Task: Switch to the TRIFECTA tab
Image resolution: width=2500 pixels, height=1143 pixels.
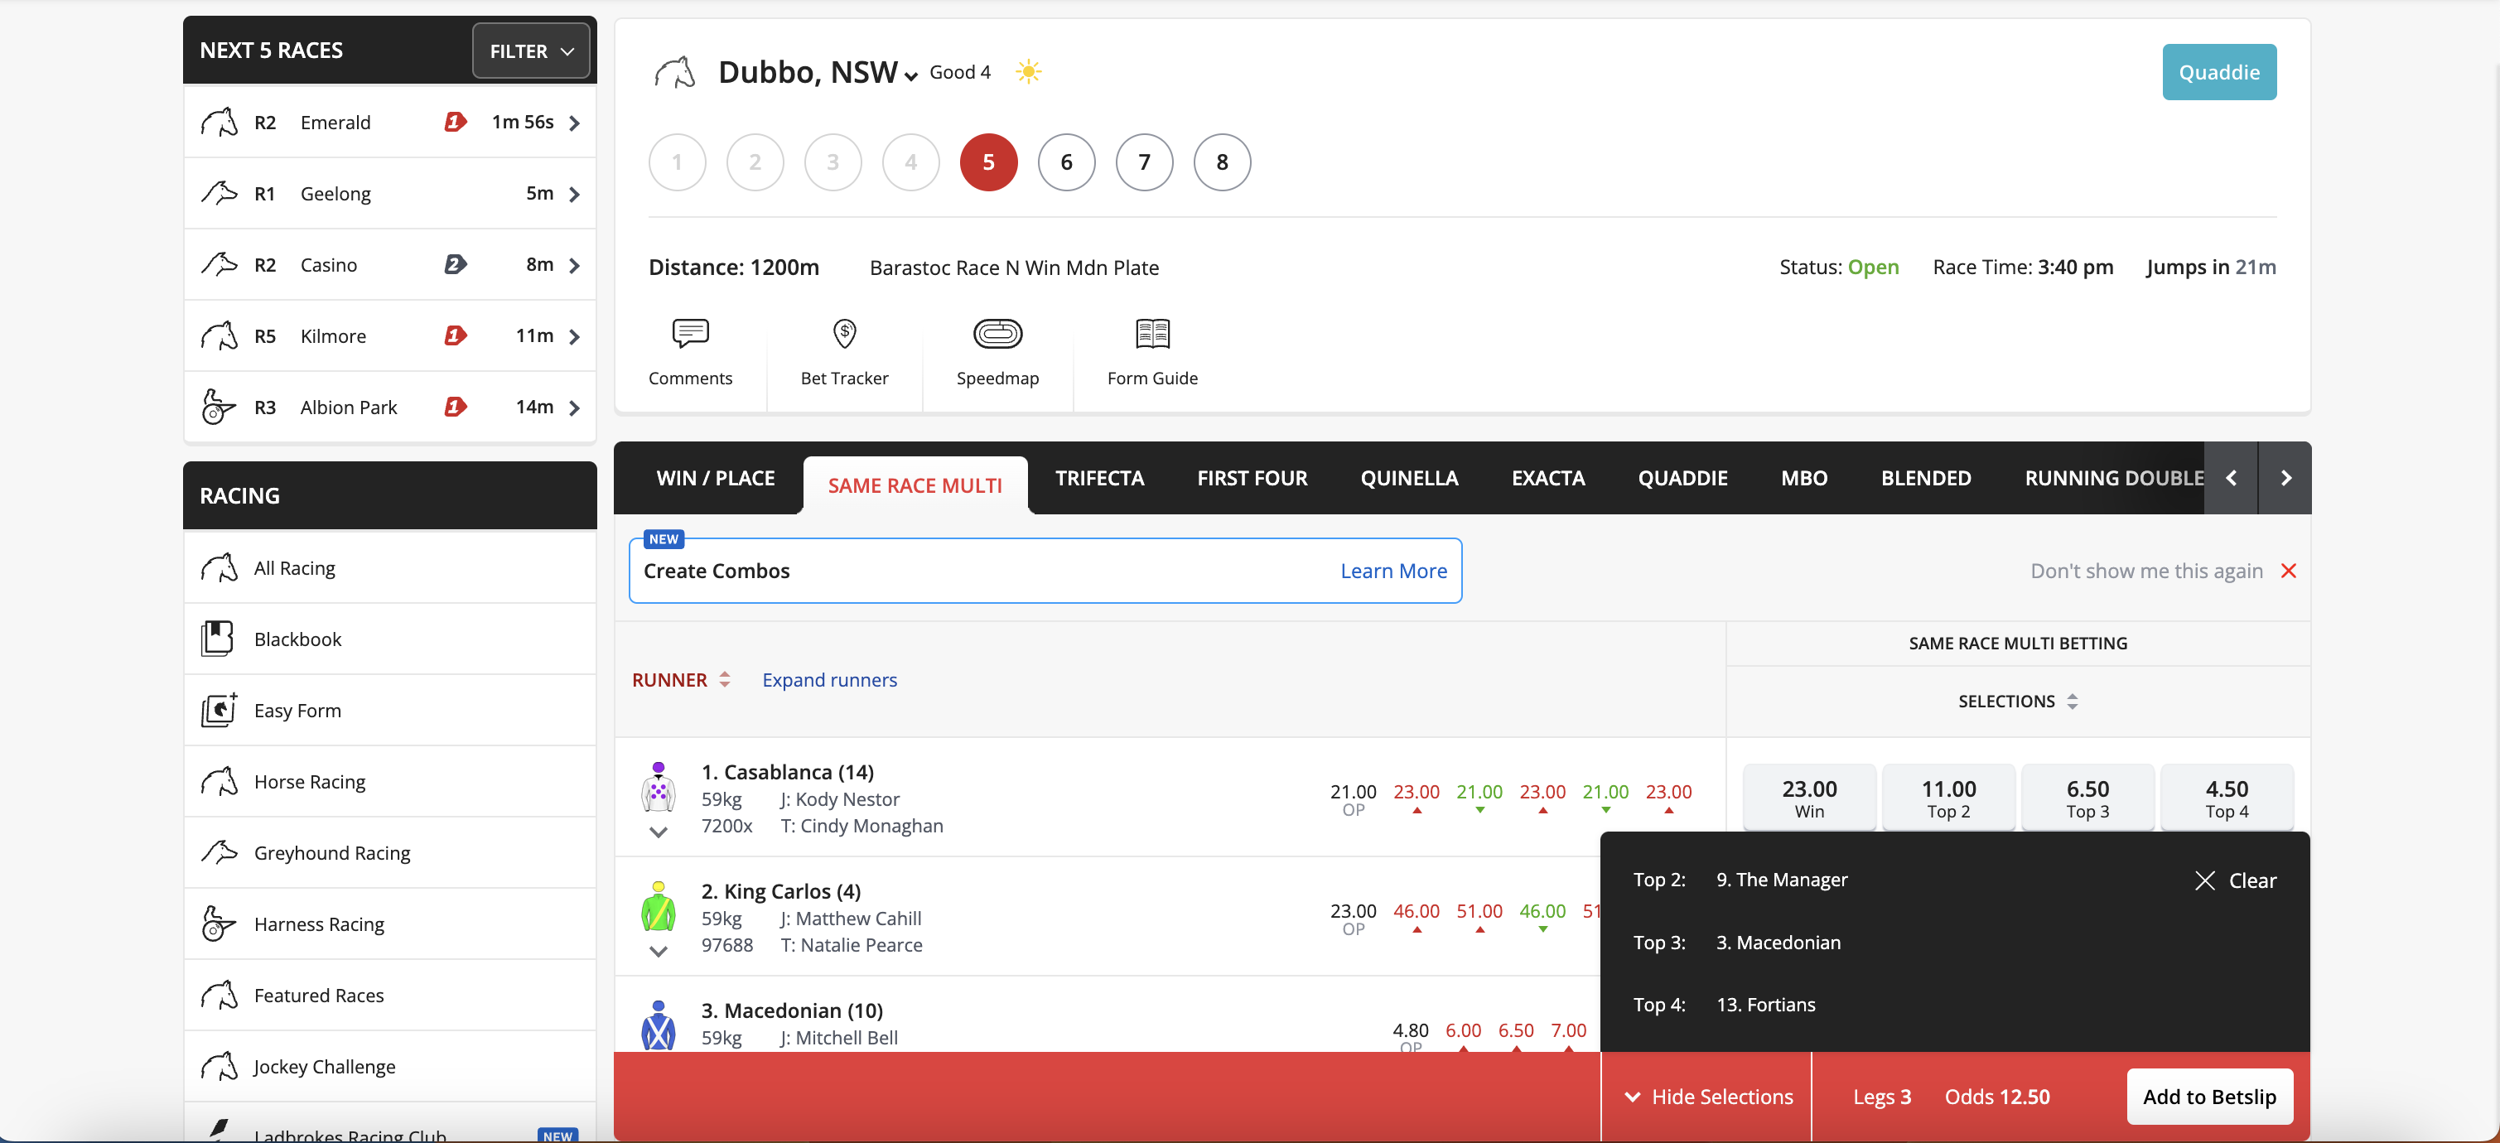Action: point(1098,477)
